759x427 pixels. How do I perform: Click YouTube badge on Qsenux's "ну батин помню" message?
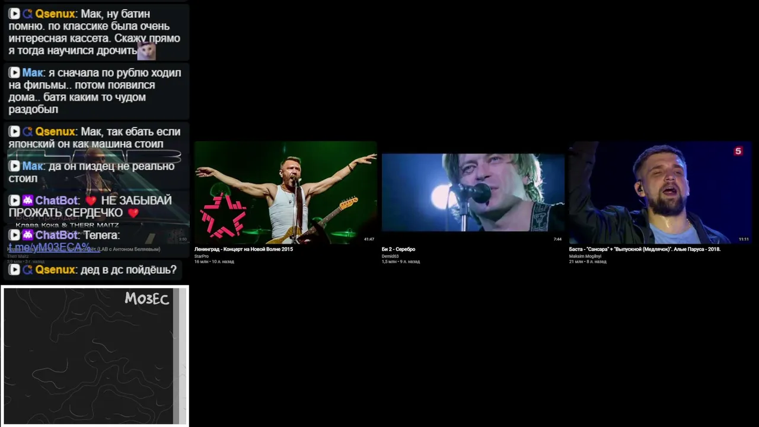point(14,14)
